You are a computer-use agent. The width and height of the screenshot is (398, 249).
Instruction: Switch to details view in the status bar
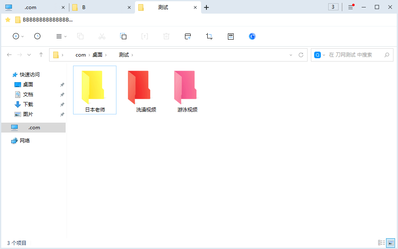382,243
